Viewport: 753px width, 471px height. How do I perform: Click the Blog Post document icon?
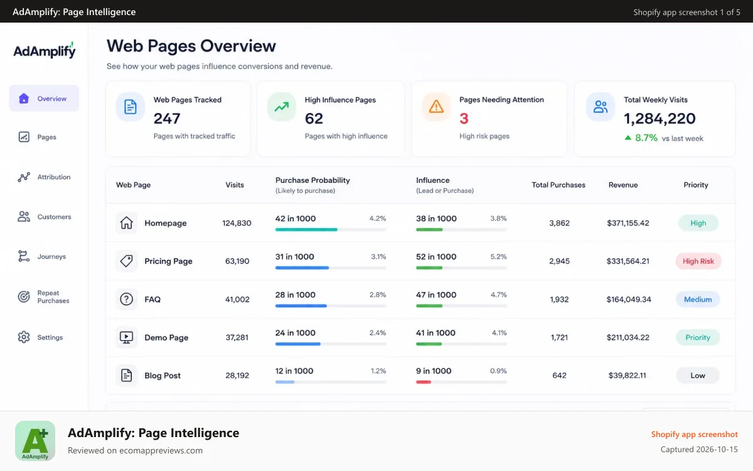[126, 376]
